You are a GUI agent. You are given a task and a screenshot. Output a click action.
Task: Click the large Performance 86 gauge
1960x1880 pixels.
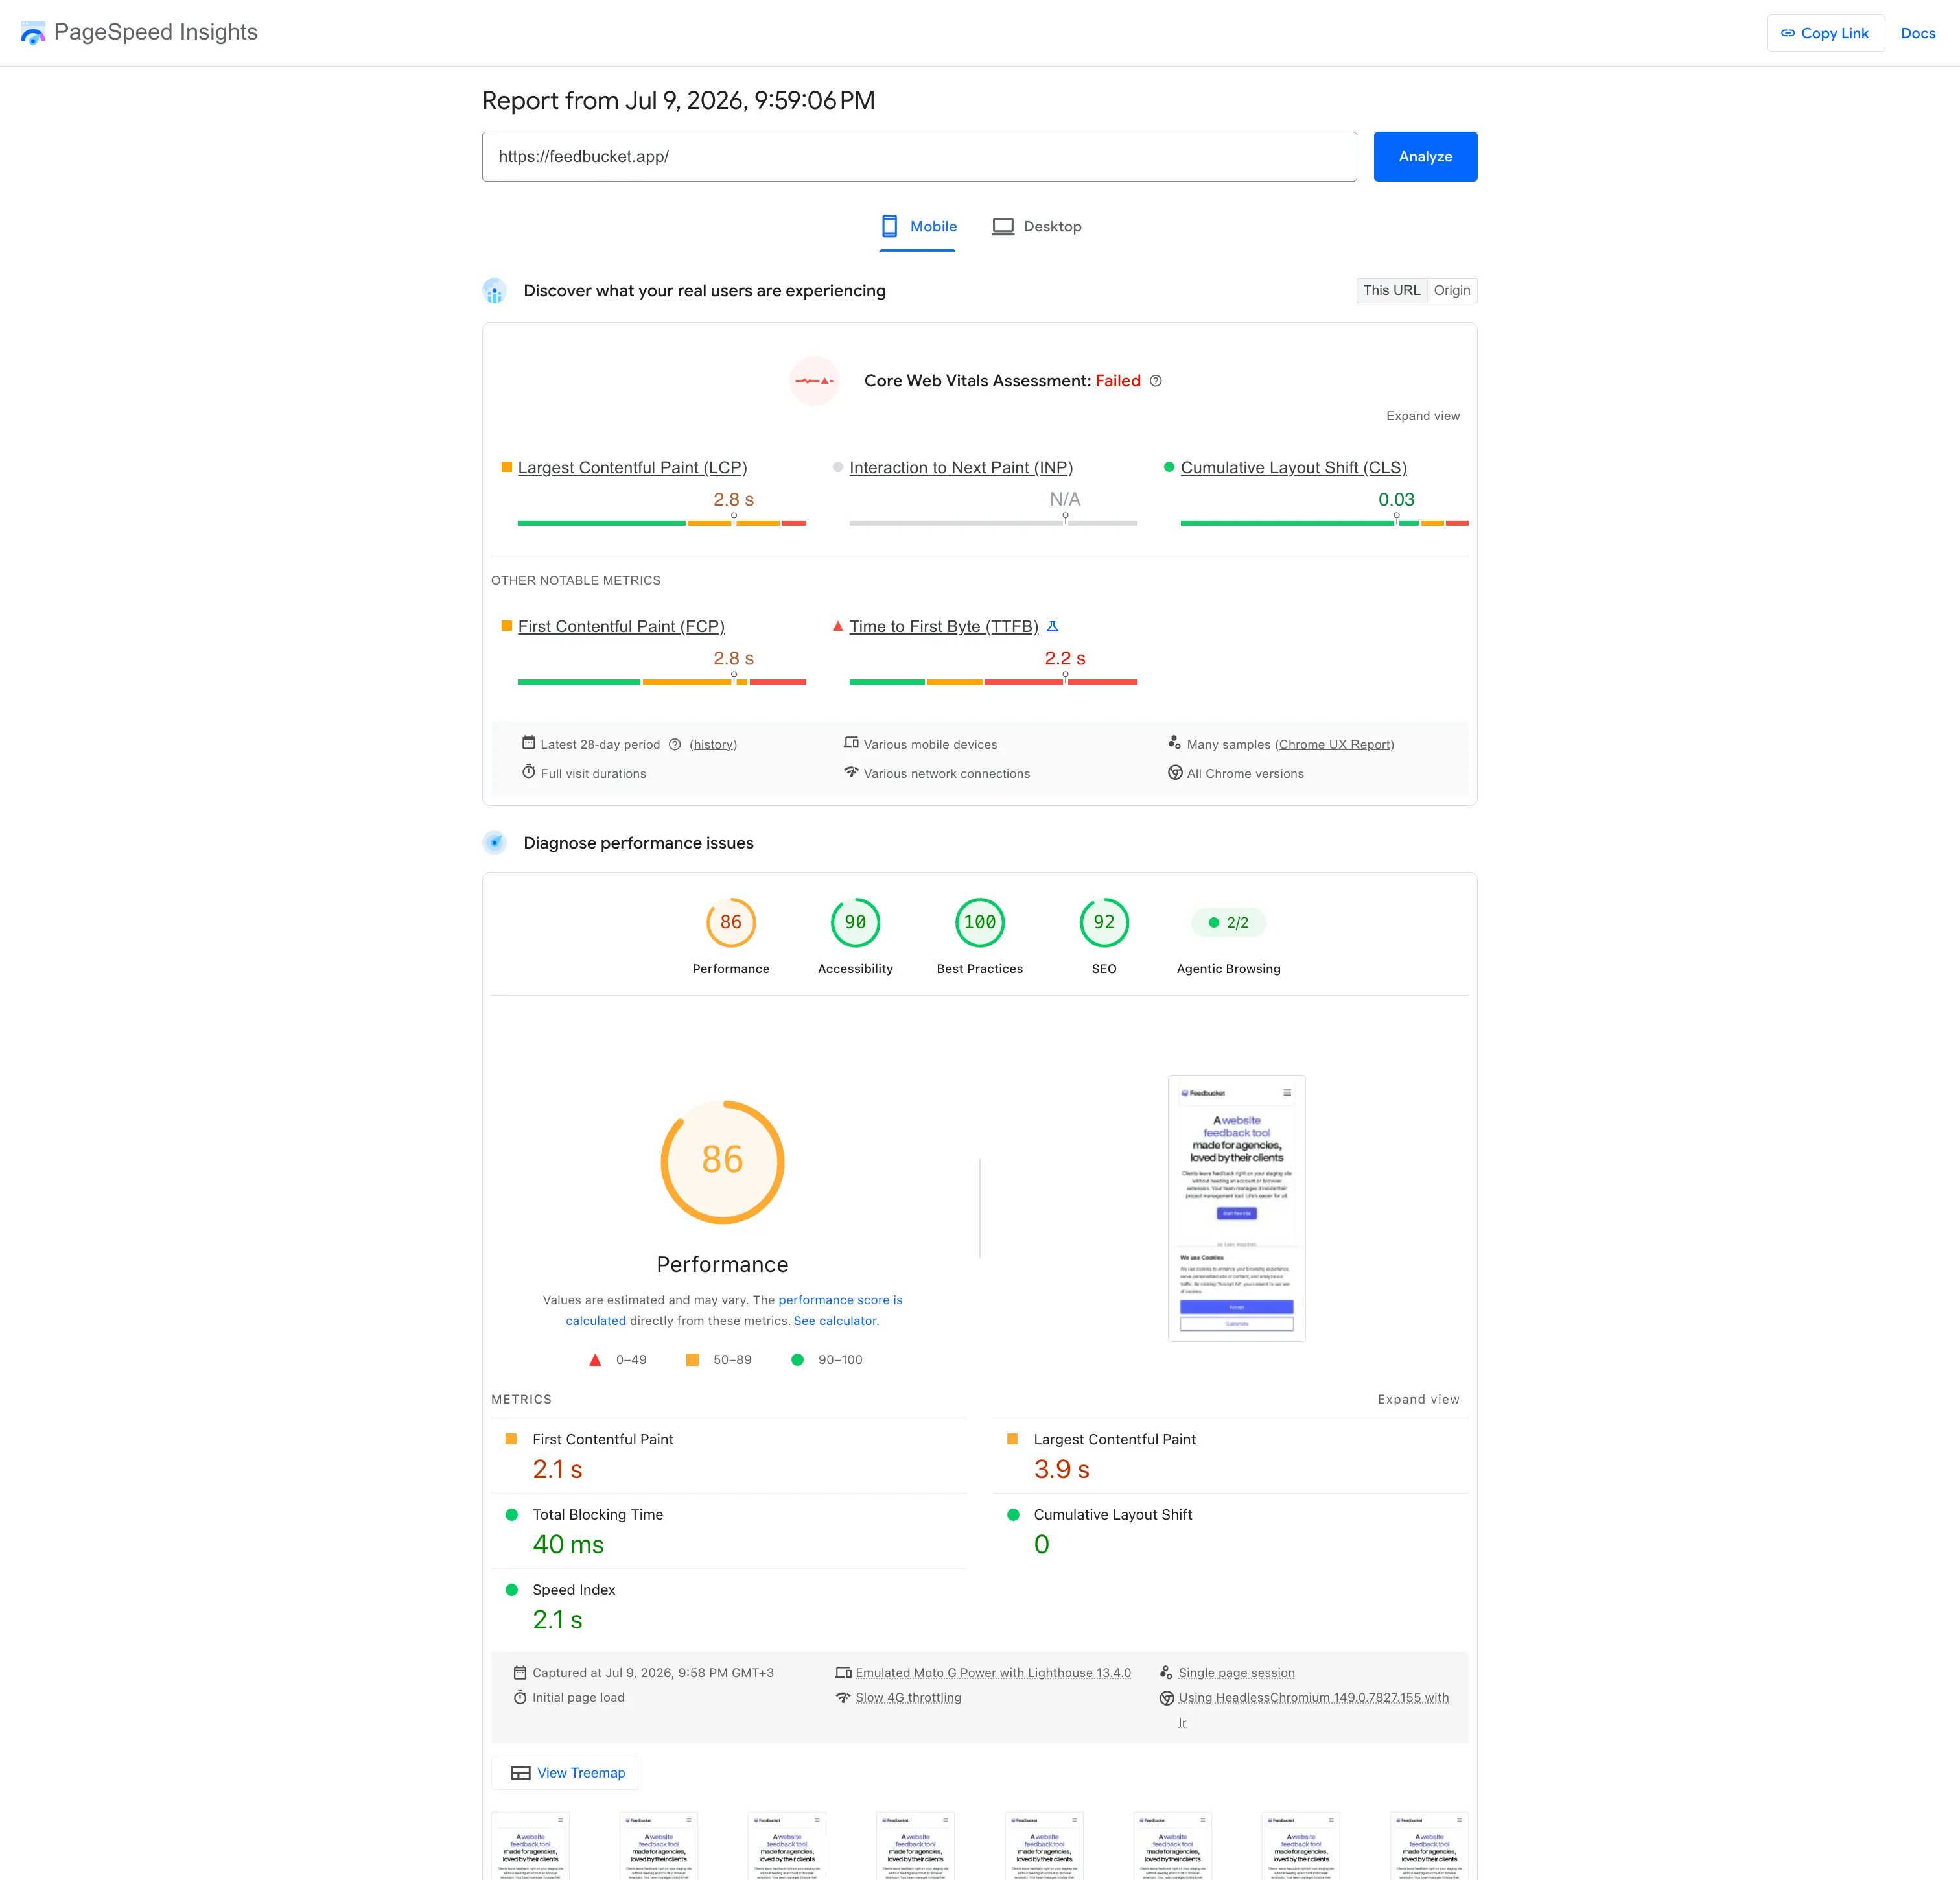722,1162
